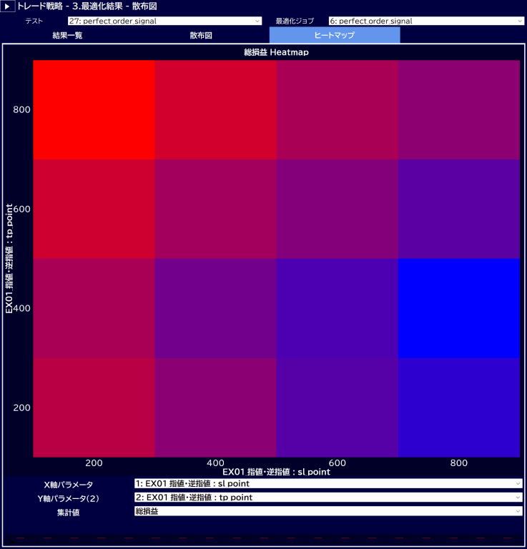Click heatmap cell at sl 800, tp 200

point(459,407)
